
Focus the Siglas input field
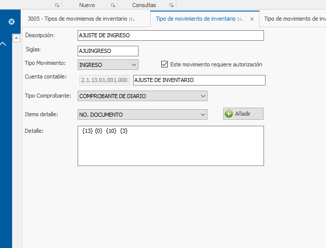tap(108, 51)
